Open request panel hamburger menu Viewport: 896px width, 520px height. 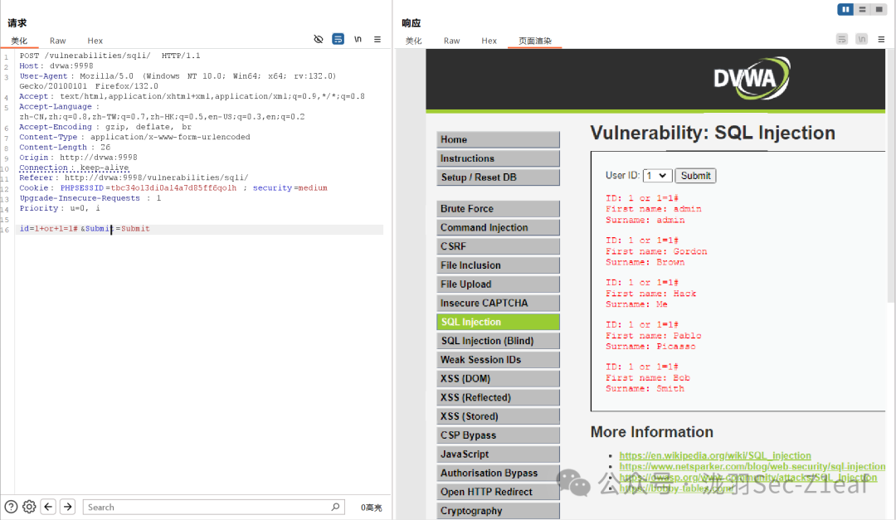click(x=377, y=40)
